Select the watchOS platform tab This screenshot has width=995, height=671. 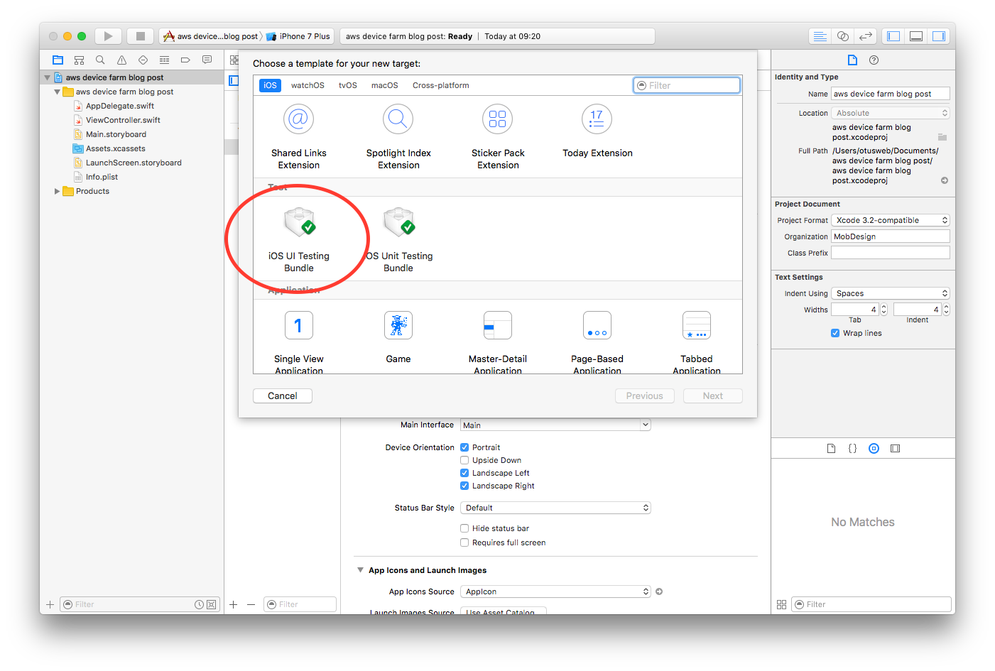308,85
